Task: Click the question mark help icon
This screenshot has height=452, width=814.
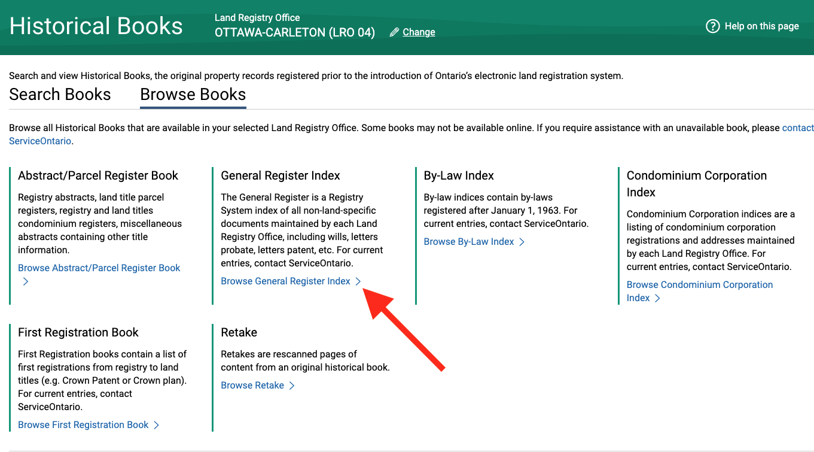Action: [x=712, y=26]
